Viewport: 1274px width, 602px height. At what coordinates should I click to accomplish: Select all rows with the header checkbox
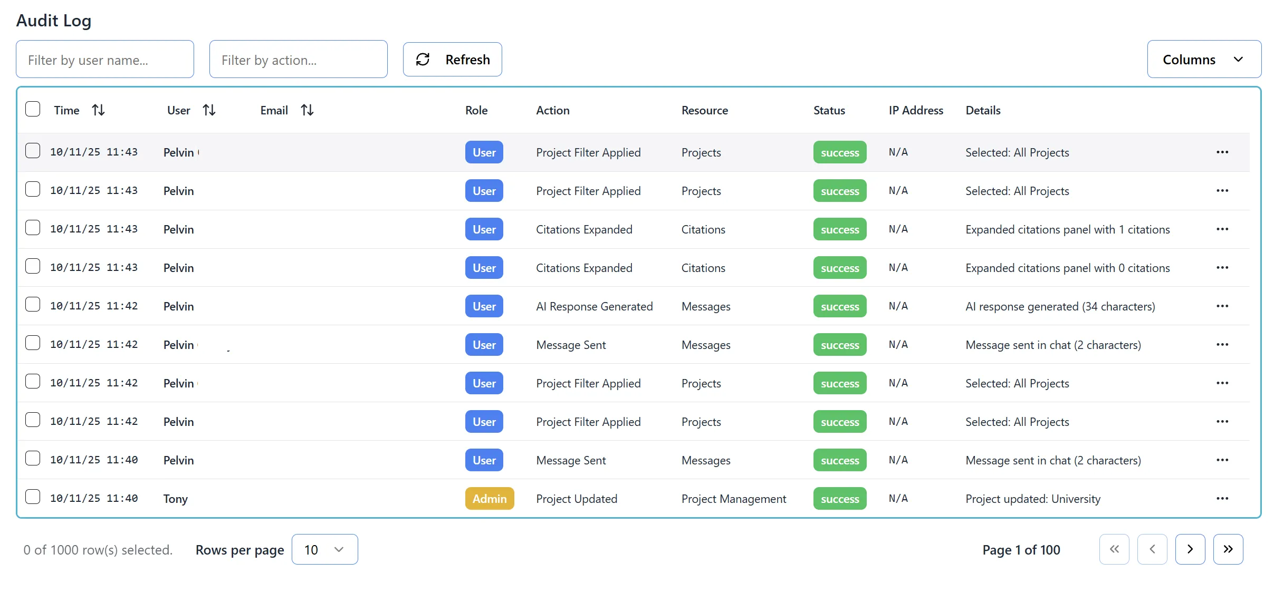pyautogui.click(x=33, y=109)
